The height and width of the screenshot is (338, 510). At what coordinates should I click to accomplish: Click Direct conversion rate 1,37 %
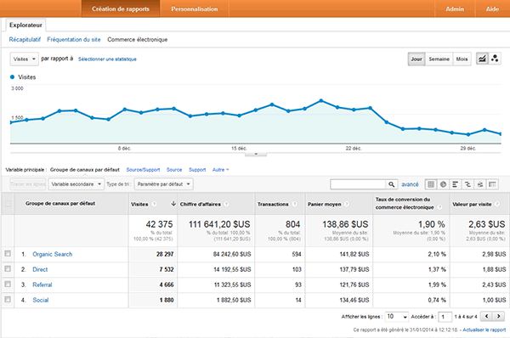tap(437, 269)
